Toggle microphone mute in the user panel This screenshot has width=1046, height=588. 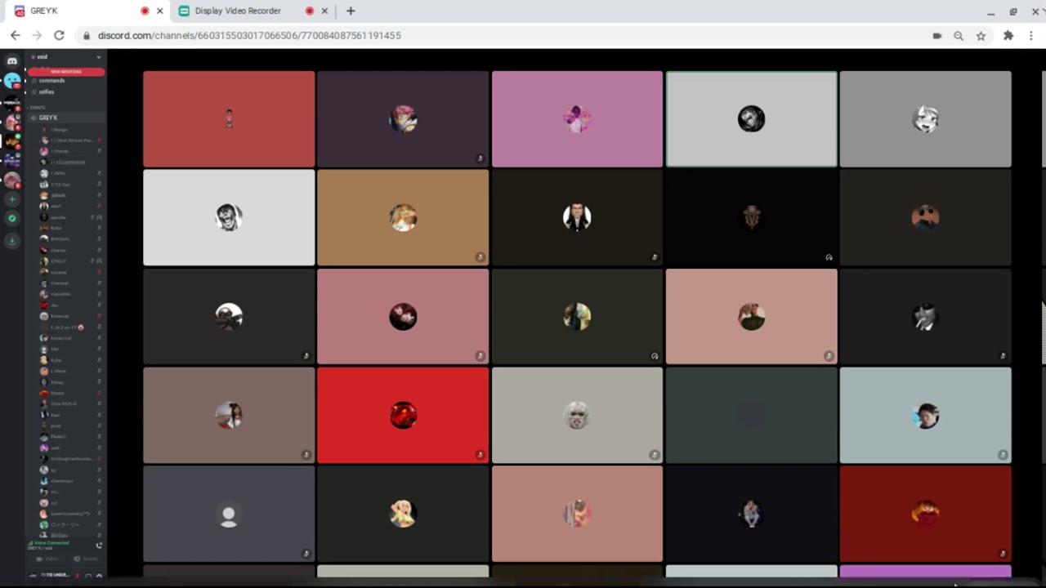[x=78, y=576]
